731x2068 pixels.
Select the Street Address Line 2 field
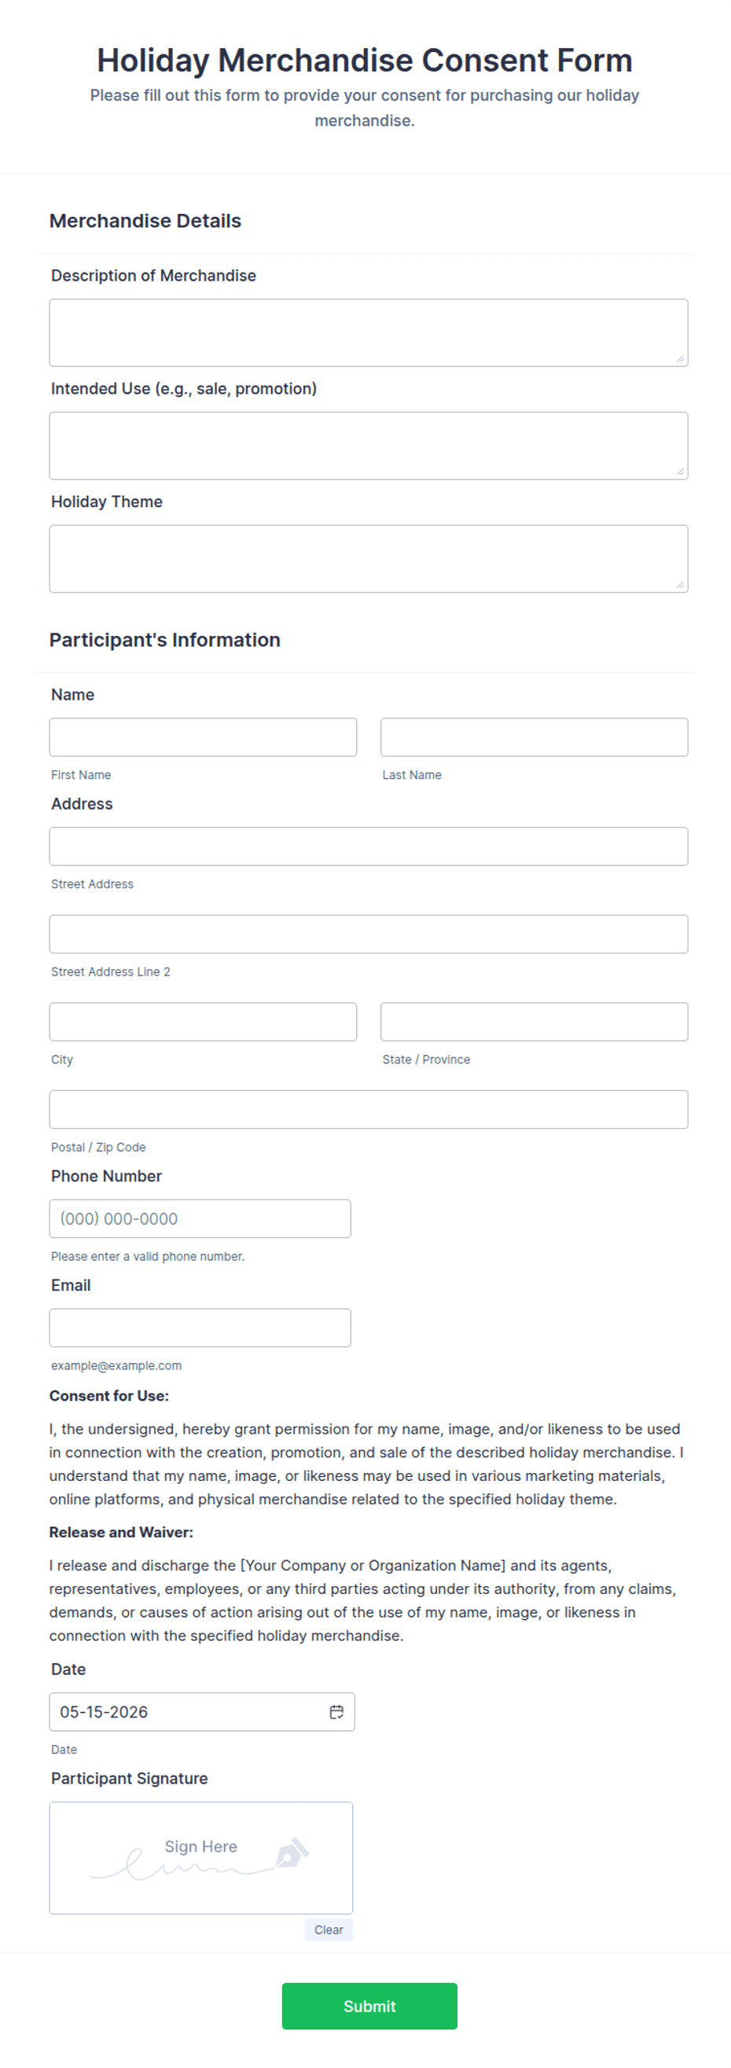[369, 934]
